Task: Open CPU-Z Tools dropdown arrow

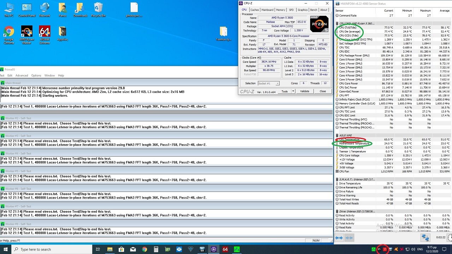Action: tap(293, 91)
